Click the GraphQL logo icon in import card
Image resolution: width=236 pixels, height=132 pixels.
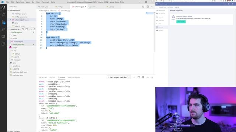click(x=173, y=17)
